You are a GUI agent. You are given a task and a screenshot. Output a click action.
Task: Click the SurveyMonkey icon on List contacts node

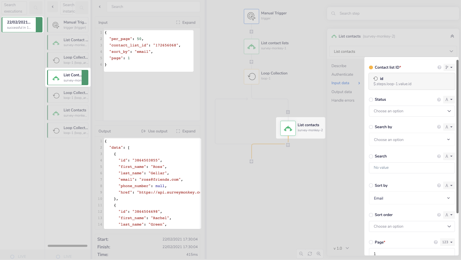pos(288,128)
